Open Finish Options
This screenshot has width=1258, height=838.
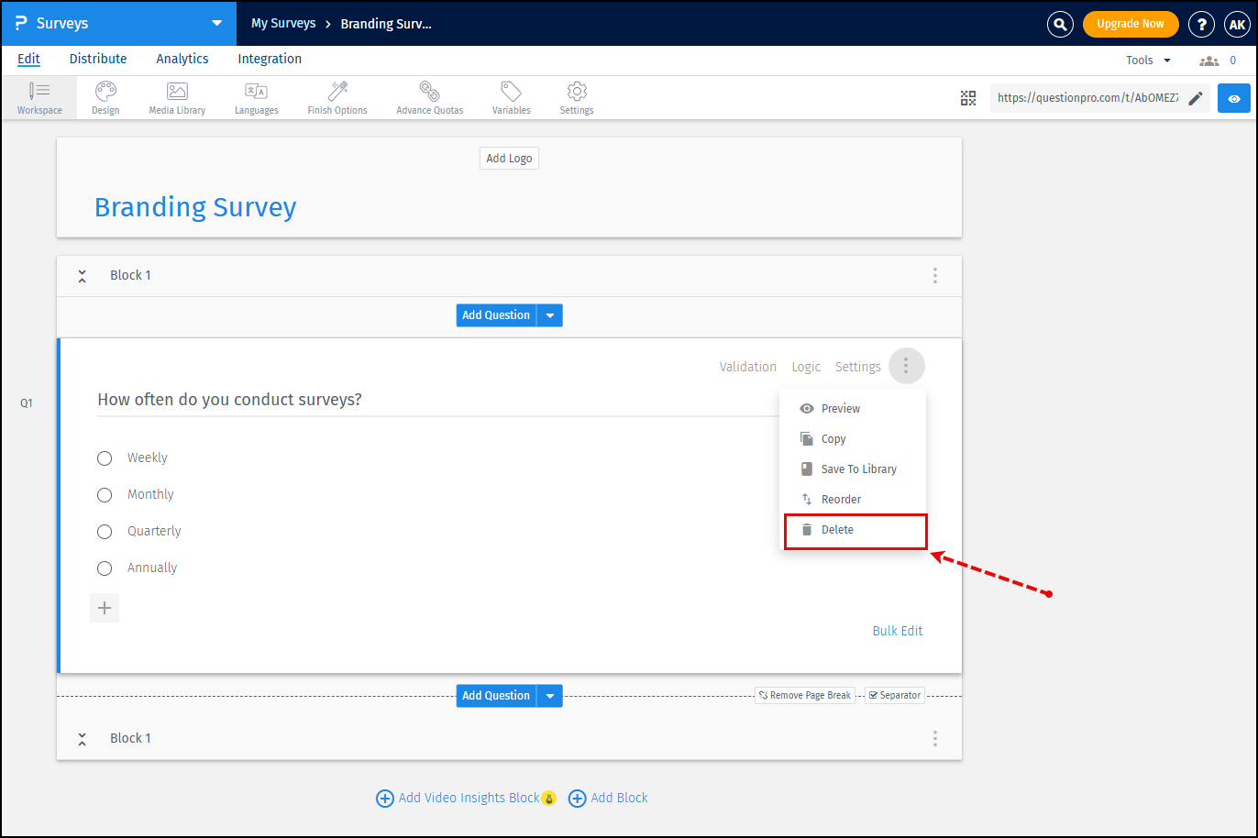[337, 98]
